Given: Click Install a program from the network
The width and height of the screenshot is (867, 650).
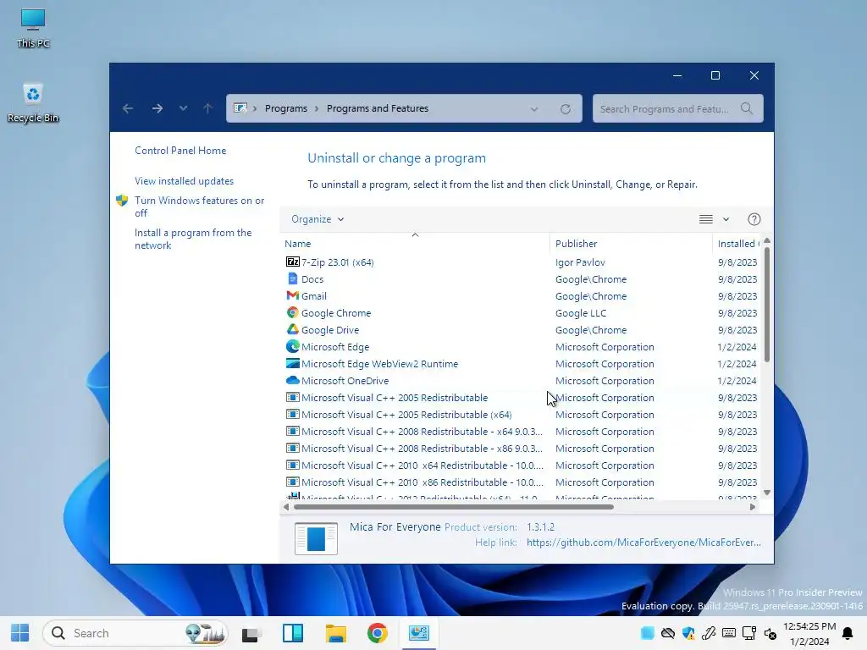Looking at the screenshot, I should [193, 239].
